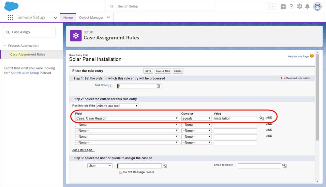Open Global Actions plus icon
This screenshot has height=187, width=326.
point(283,6)
